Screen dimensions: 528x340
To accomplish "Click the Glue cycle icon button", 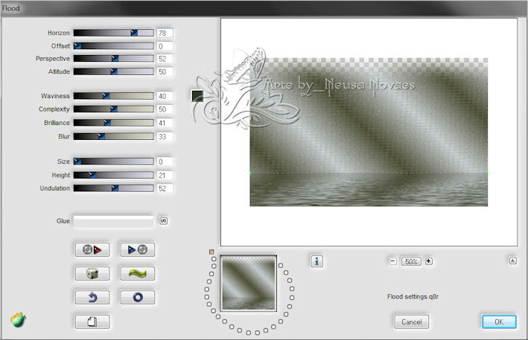I will [x=163, y=221].
